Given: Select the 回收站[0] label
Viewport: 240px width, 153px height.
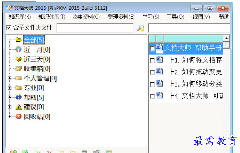Looking at the screenshot, I should tap(37, 117).
